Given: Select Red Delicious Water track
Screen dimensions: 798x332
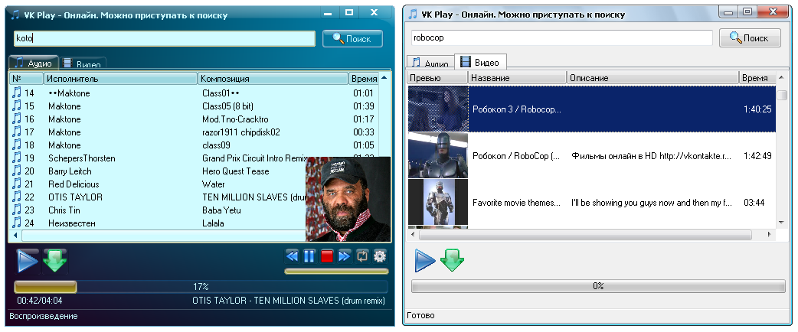Looking at the screenshot, I should coord(158,184).
